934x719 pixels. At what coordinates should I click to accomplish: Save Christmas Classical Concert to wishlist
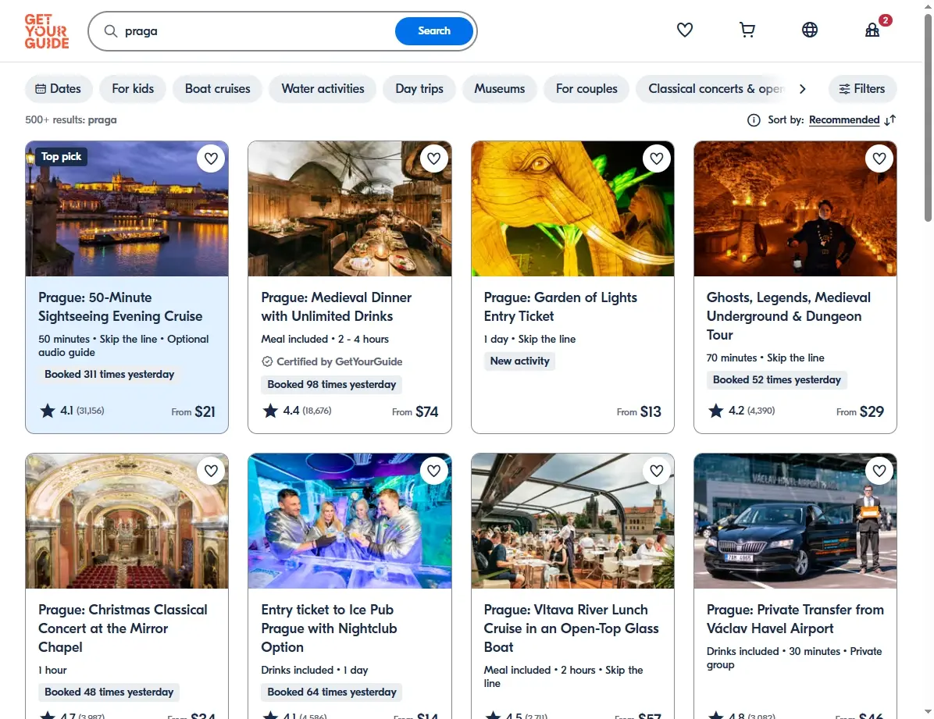211,471
